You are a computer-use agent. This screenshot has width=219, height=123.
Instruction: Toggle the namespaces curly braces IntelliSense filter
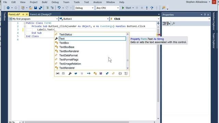[x=120, y=73]
